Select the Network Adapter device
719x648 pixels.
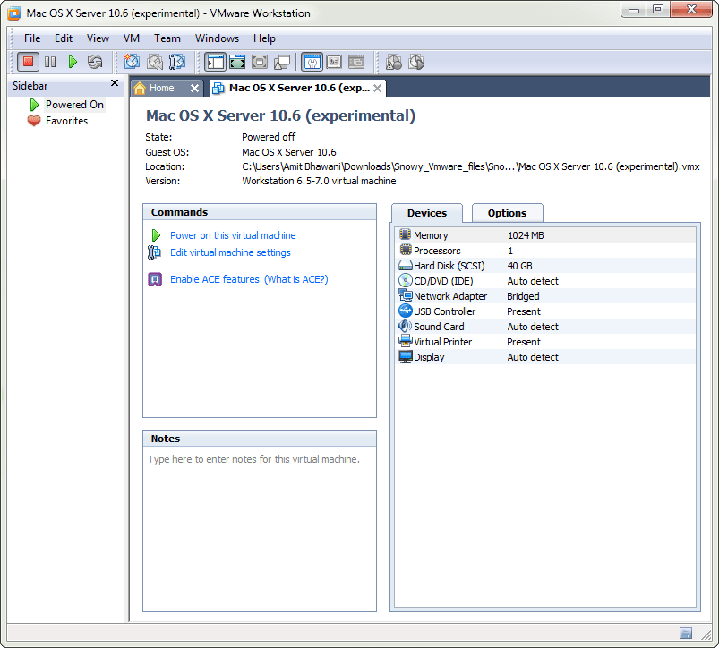(544, 296)
